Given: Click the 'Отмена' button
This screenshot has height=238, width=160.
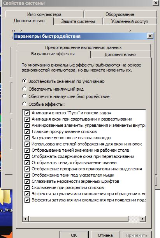Looking at the screenshot, I should [105, 235].
